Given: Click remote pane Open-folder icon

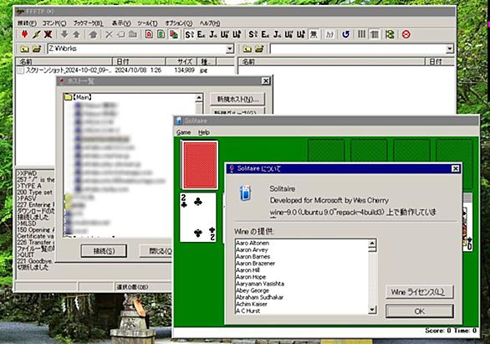Looking at the screenshot, I should pyautogui.click(x=259, y=49).
